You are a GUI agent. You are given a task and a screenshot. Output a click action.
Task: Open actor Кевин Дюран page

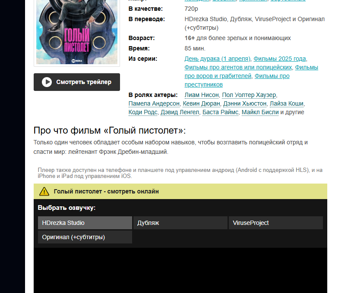(x=202, y=104)
